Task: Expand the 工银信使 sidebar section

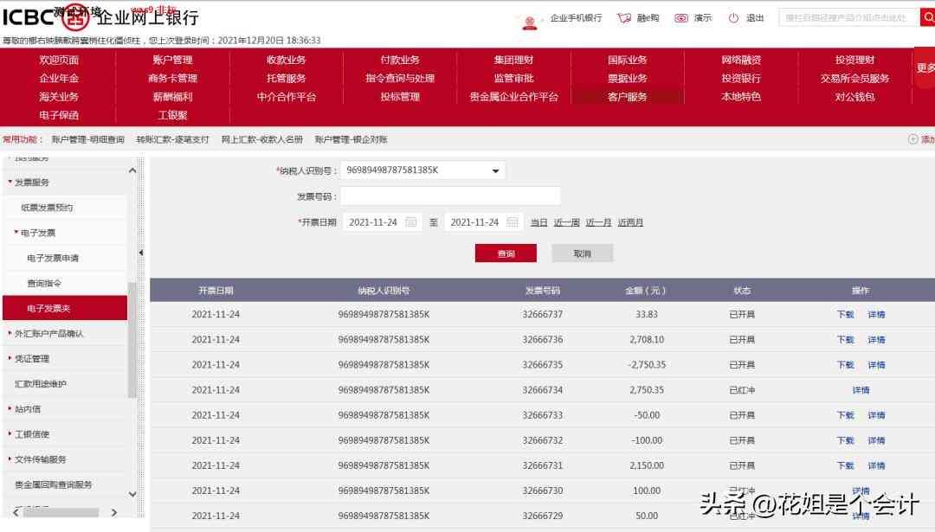Action: (10, 434)
